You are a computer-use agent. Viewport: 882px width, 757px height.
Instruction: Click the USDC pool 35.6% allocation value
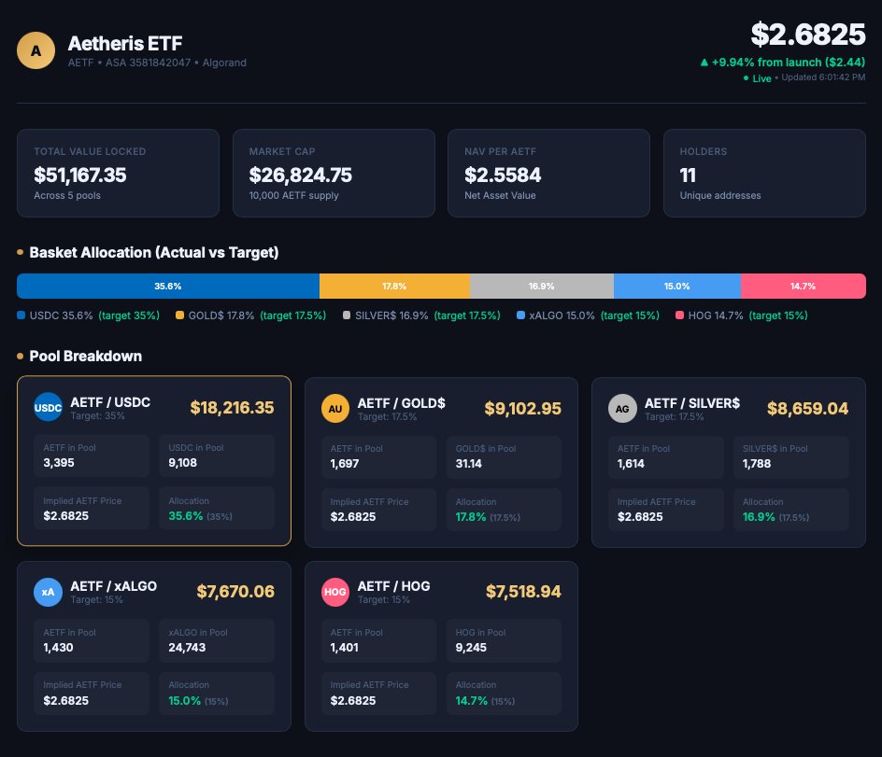point(186,515)
